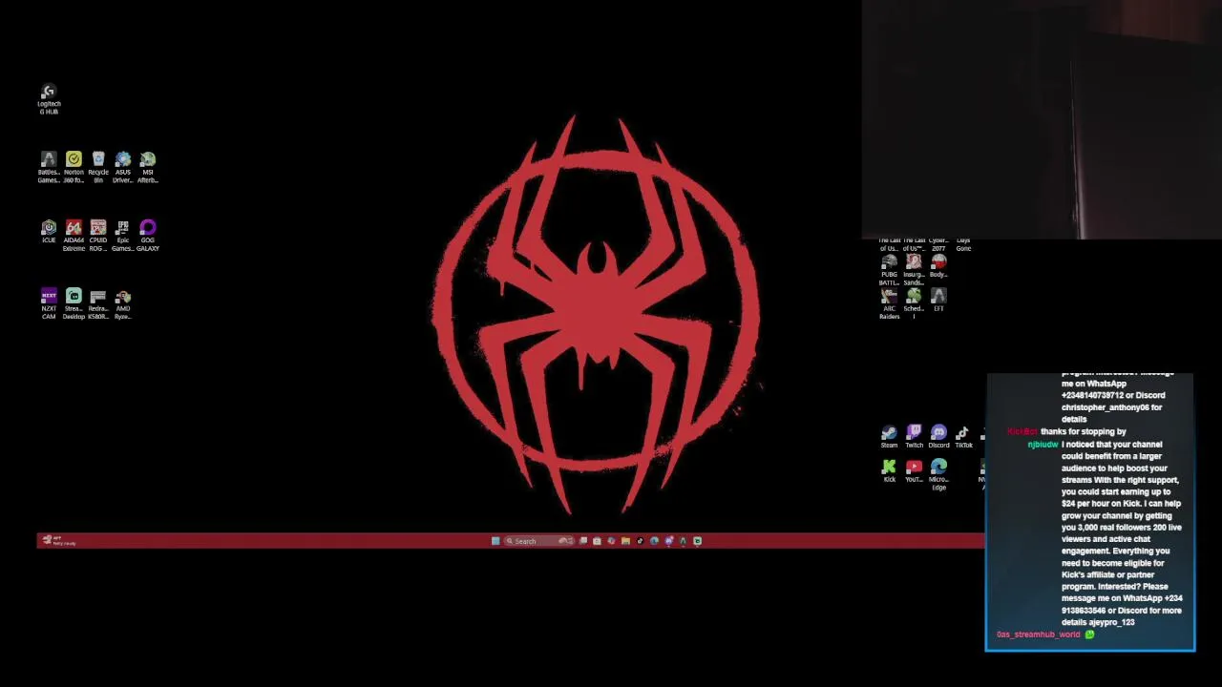The image size is (1222, 687).
Task: Open Battlestate Games launcher desktop icon
Action: coord(49,167)
